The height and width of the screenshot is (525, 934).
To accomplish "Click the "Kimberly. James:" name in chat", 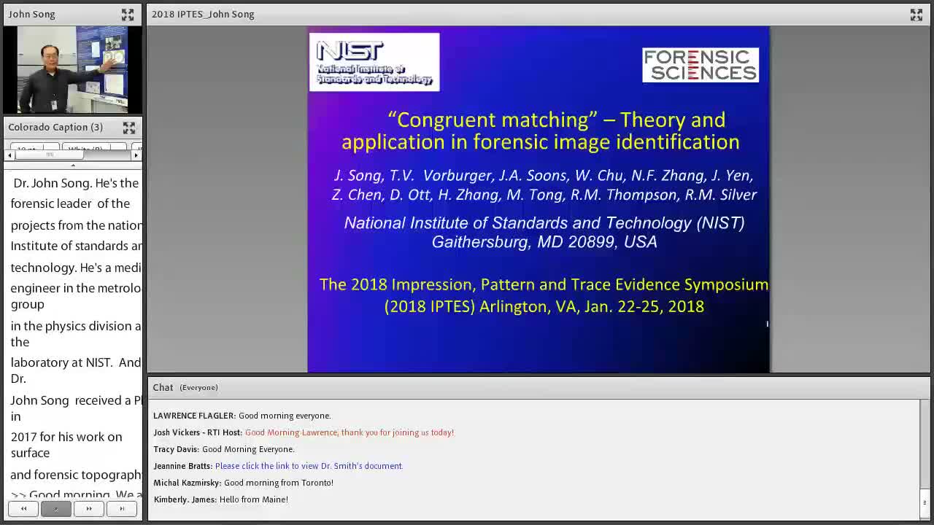I will pos(185,499).
